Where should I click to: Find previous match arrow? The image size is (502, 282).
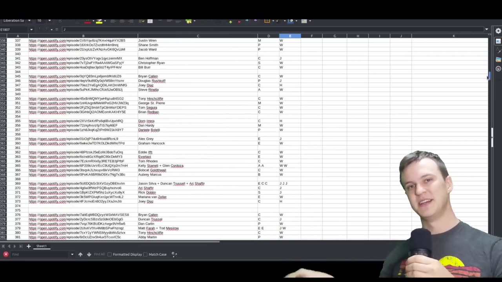(x=80, y=254)
